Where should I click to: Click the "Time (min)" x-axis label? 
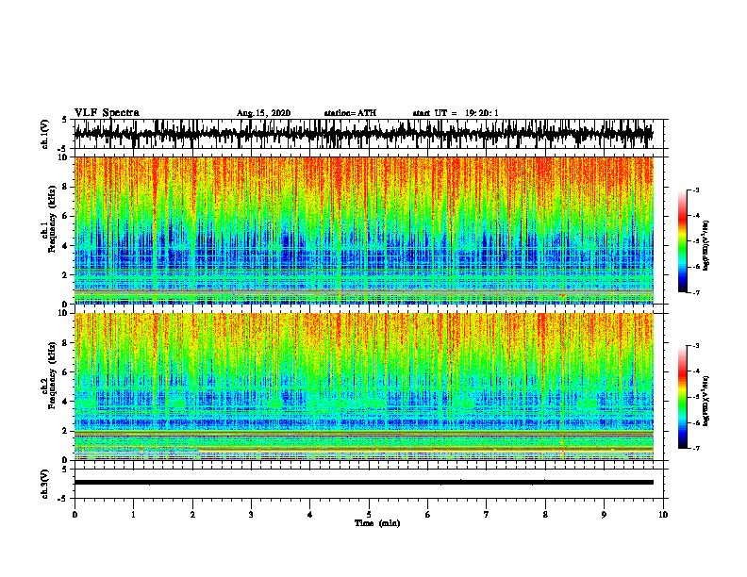point(377,523)
